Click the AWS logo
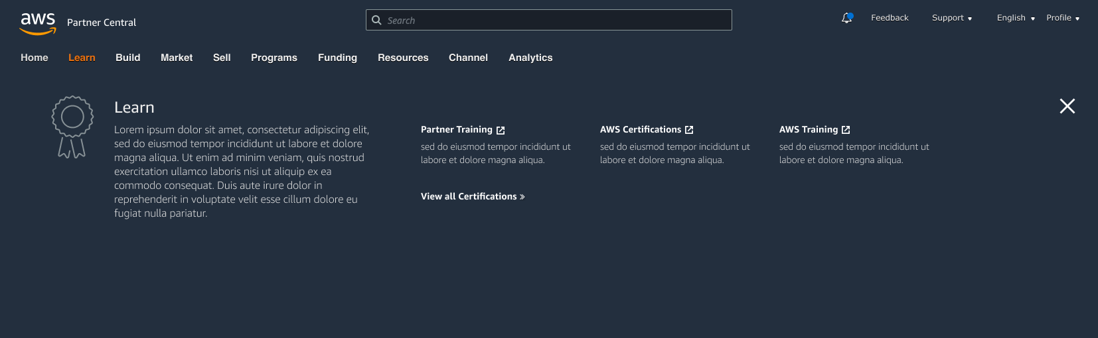 (x=38, y=23)
